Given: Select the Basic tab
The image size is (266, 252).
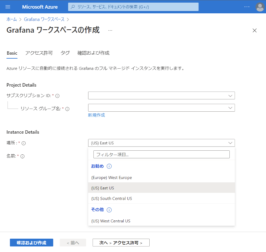Looking at the screenshot, I should coord(12,53).
